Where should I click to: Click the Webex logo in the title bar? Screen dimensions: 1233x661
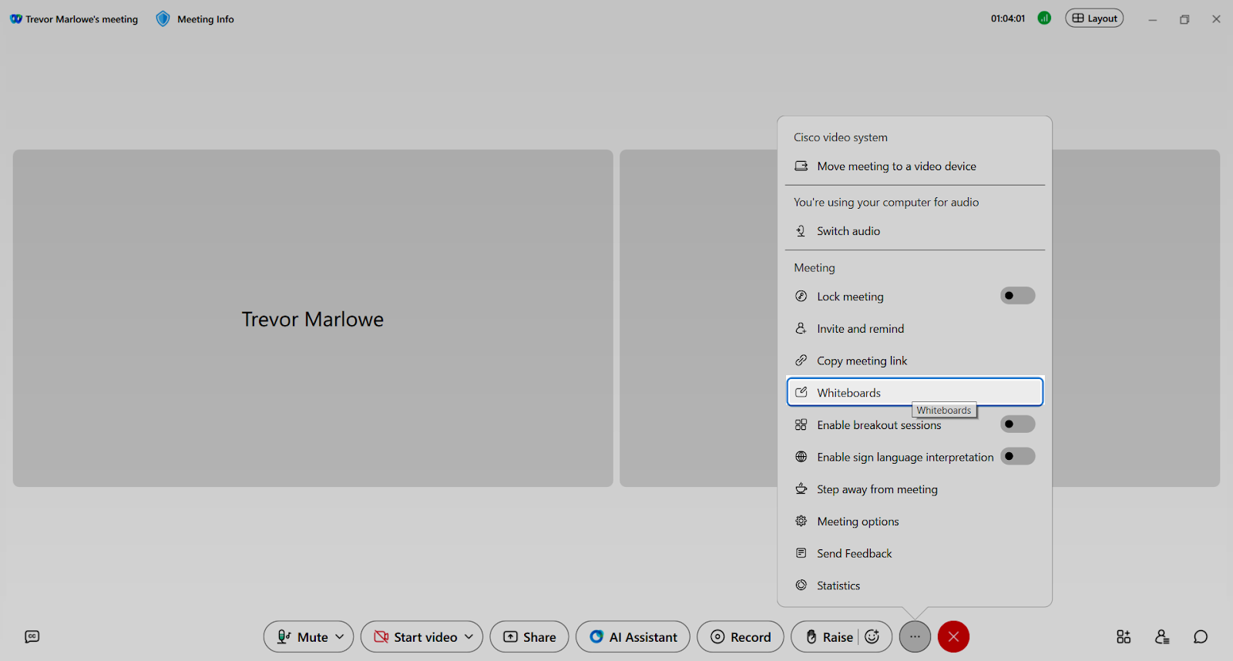coord(16,19)
